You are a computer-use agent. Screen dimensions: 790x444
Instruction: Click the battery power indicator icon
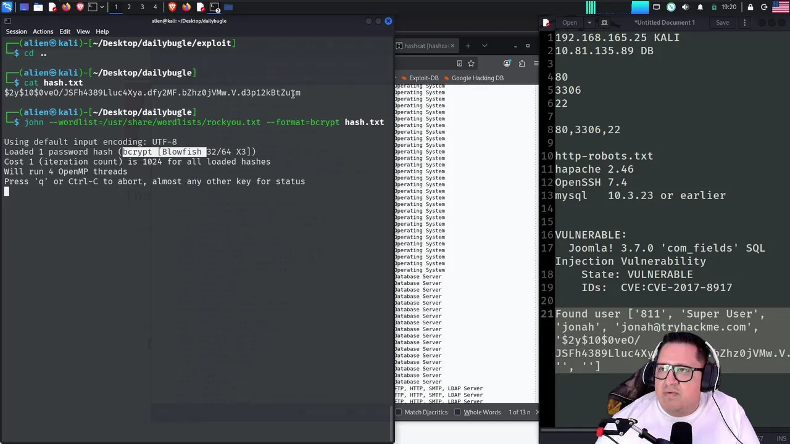714,7
